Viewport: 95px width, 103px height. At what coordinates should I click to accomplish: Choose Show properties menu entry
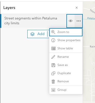coord(66,40)
